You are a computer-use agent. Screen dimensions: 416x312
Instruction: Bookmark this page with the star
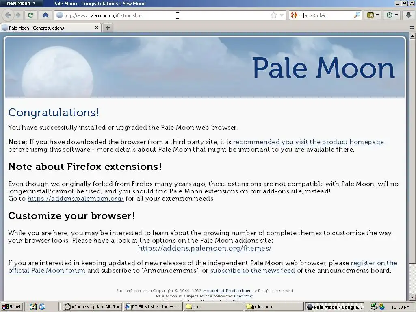click(x=273, y=15)
